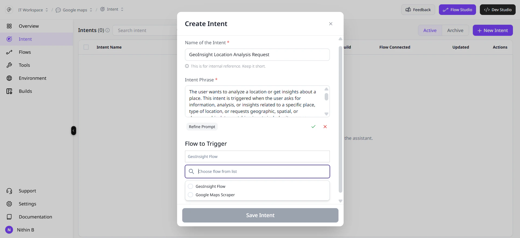Tick the select-all checkbox beside Intent Name
Screen dimensions: 520x238
pos(86,47)
